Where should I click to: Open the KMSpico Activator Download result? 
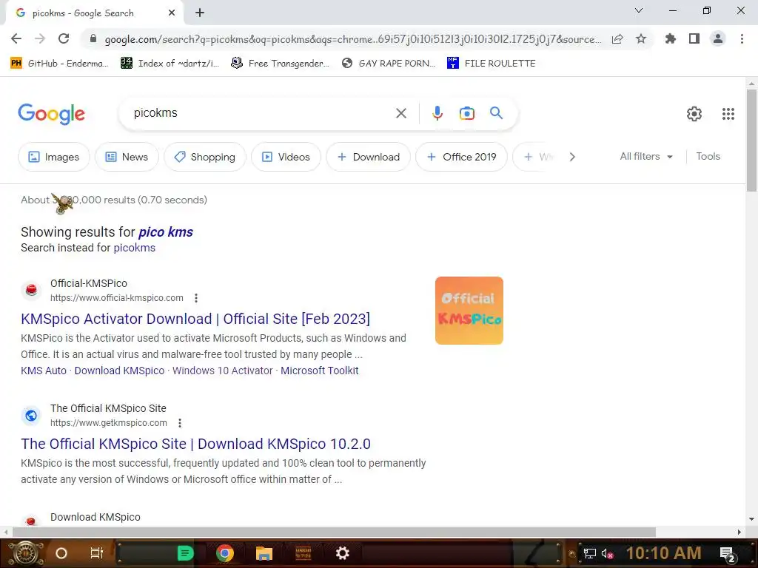click(195, 319)
